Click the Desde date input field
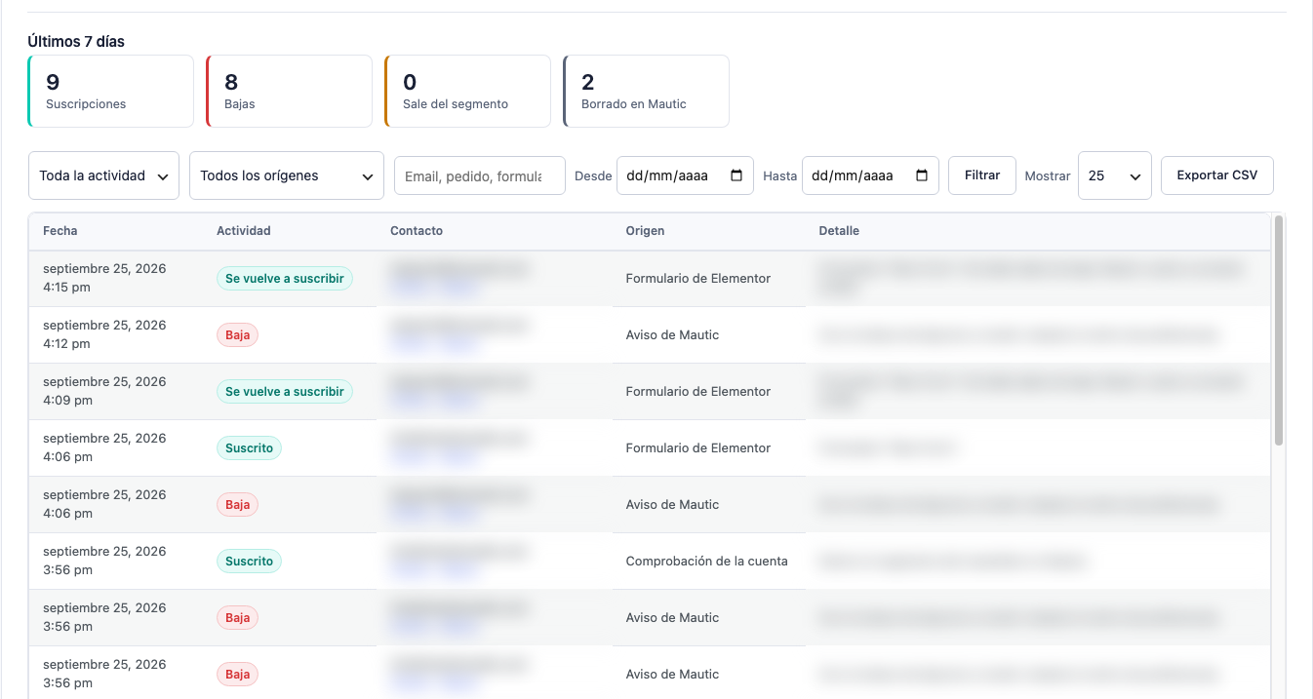Screen dimensions: 1313x699 tap(685, 175)
